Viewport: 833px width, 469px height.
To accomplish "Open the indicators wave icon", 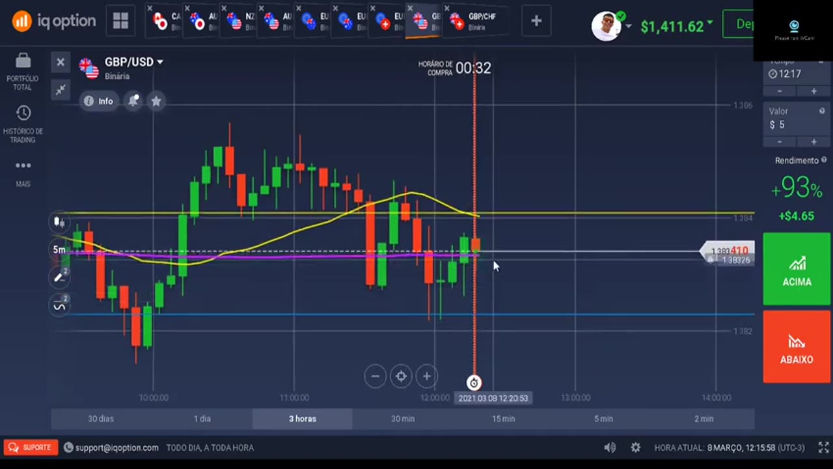I will tap(59, 306).
